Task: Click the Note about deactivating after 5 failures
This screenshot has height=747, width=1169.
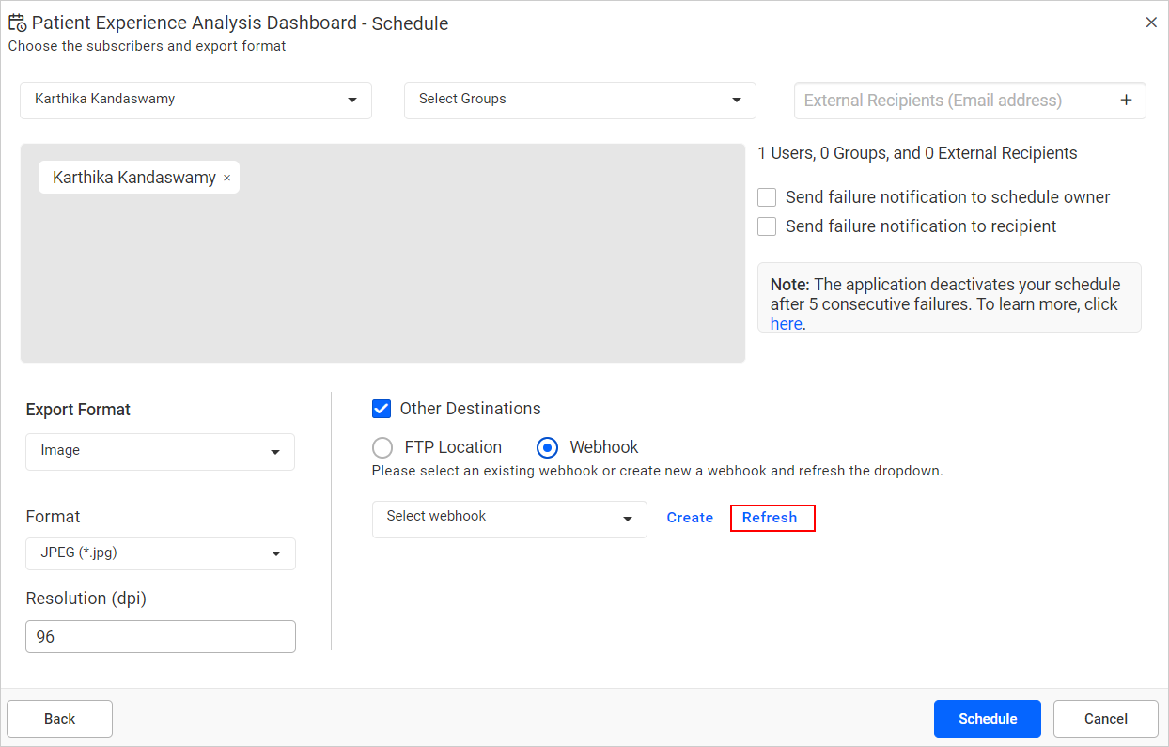Action: tap(949, 297)
